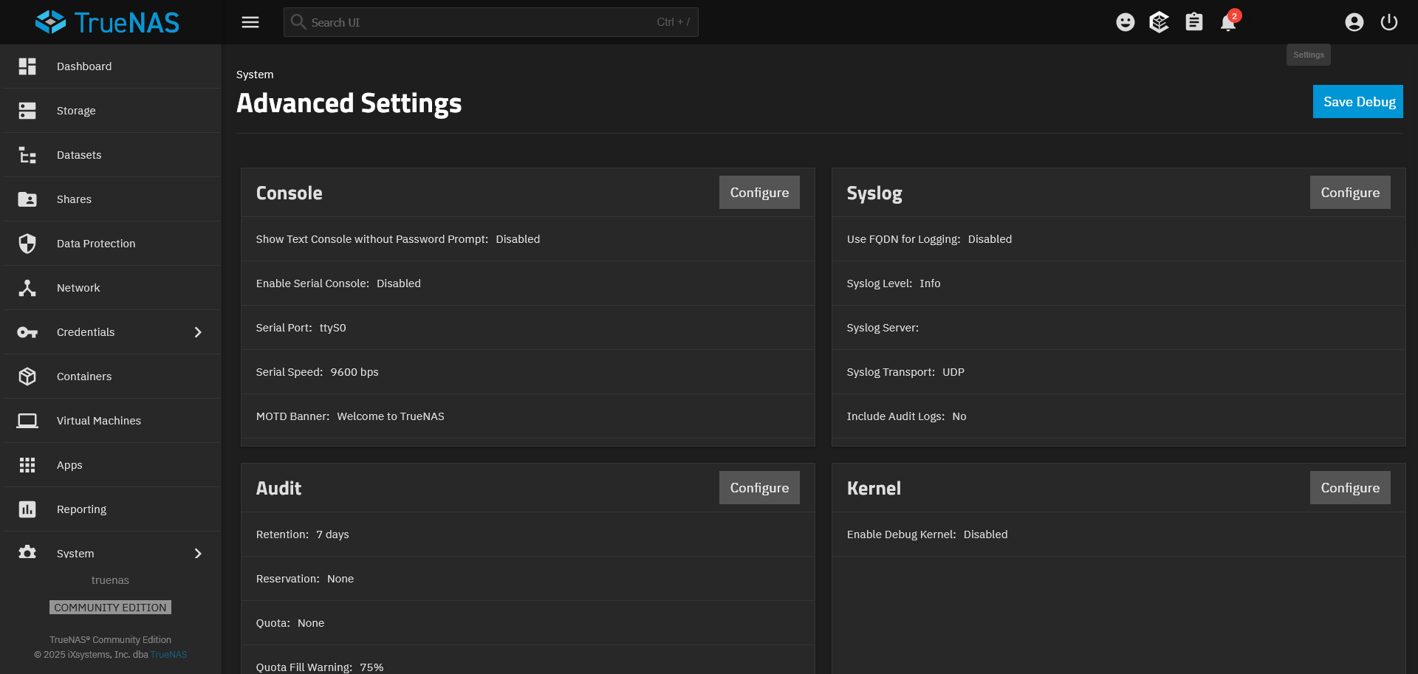The width and height of the screenshot is (1418, 674).
Task: Click the Advanced Settings page title
Action: point(349,103)
